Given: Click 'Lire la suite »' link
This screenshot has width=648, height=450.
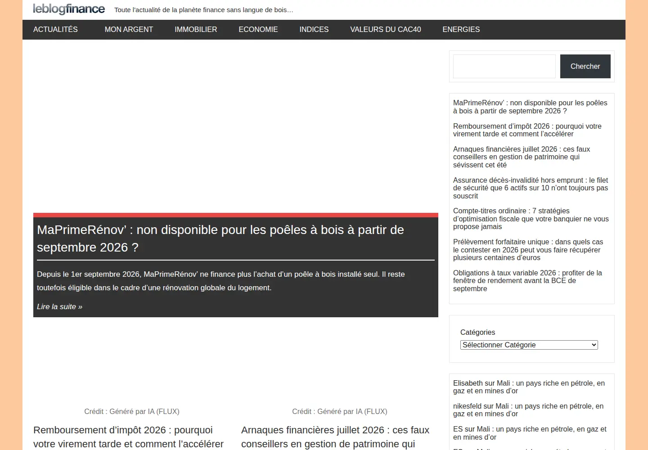Looking at the screenshot, I should click(59, 307).
